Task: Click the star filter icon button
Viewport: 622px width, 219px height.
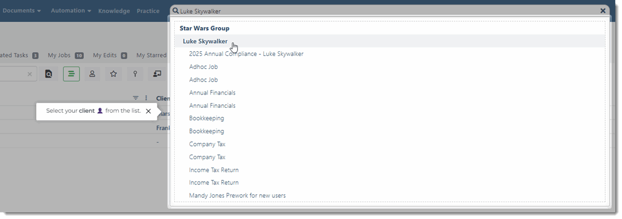Action: [114, 74]
